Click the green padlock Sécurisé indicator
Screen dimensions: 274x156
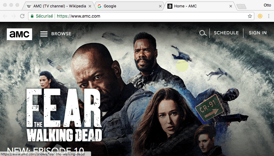click(x=42, y=16)
